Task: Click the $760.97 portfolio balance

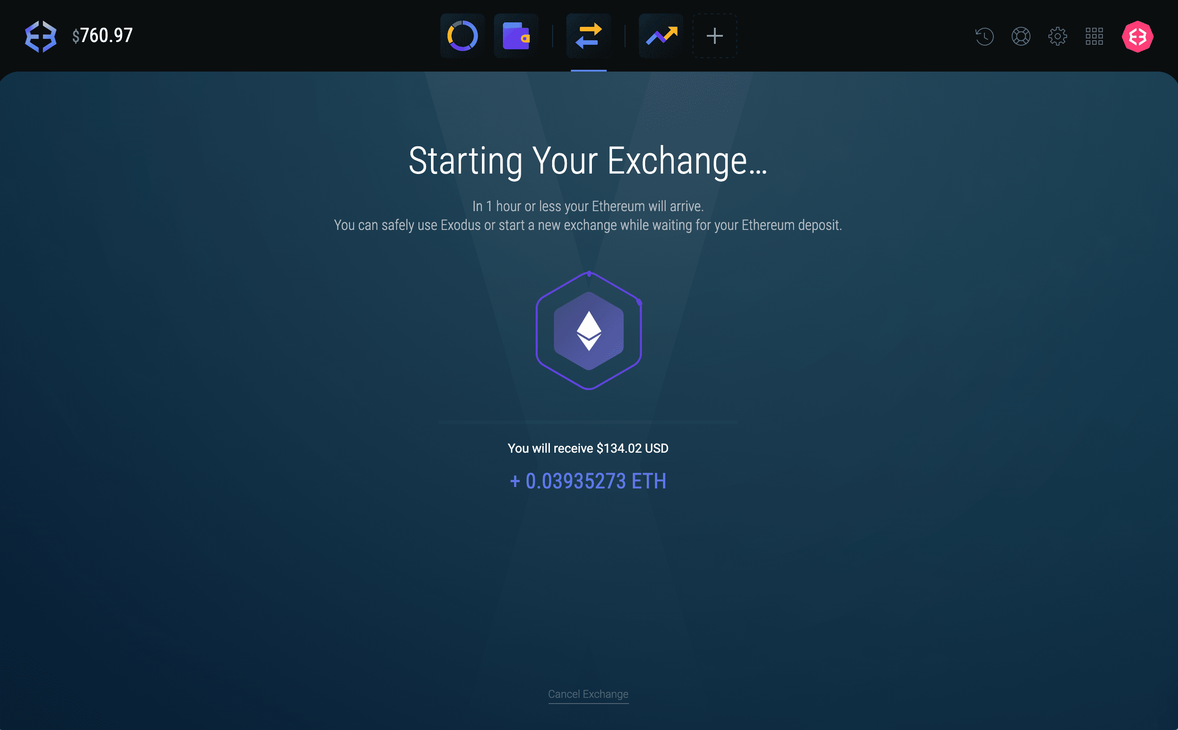Action: point(102,36)
